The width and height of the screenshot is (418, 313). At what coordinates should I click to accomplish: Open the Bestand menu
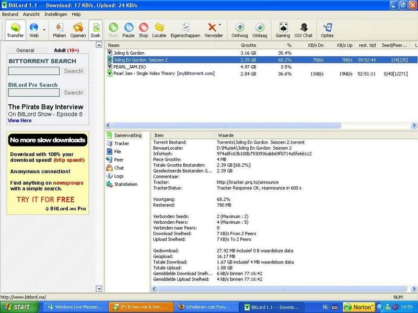(10, 15)
